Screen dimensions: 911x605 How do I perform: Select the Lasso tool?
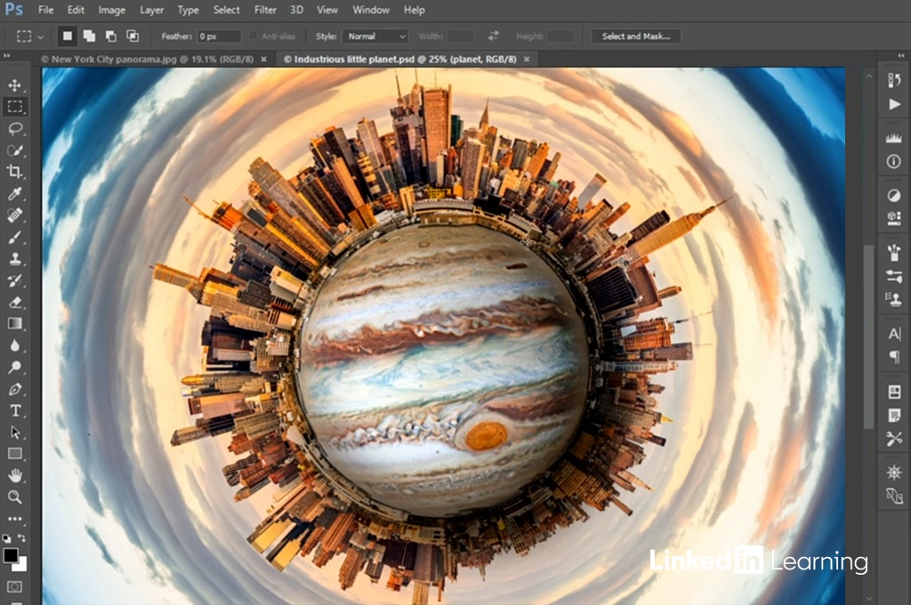[x=15, y=129]
